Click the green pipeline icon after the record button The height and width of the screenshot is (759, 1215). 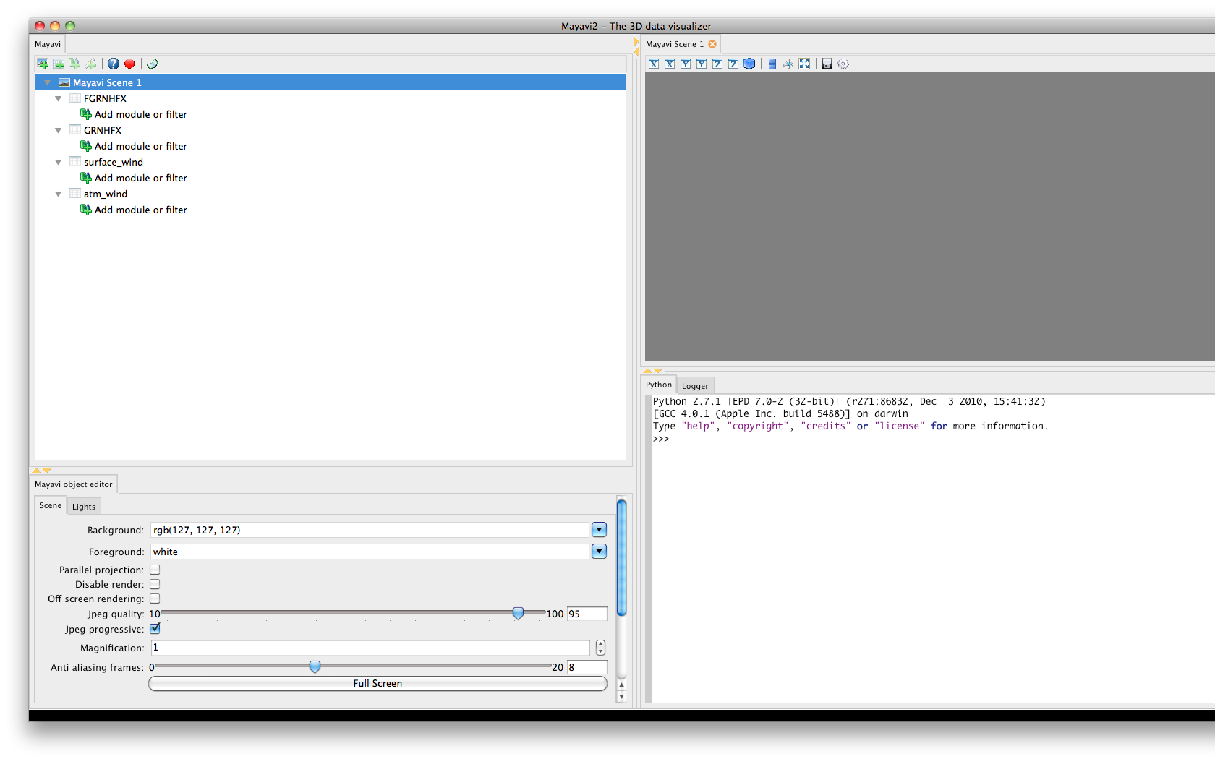153,64
